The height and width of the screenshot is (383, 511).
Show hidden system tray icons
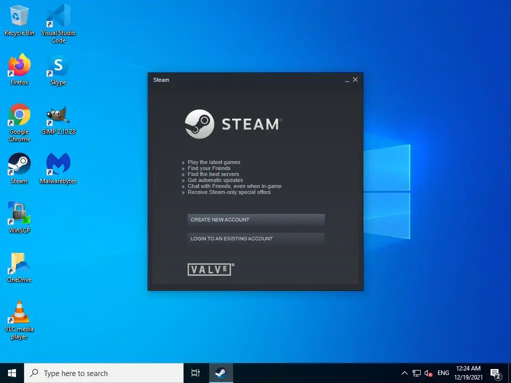[x=404, y=373]
